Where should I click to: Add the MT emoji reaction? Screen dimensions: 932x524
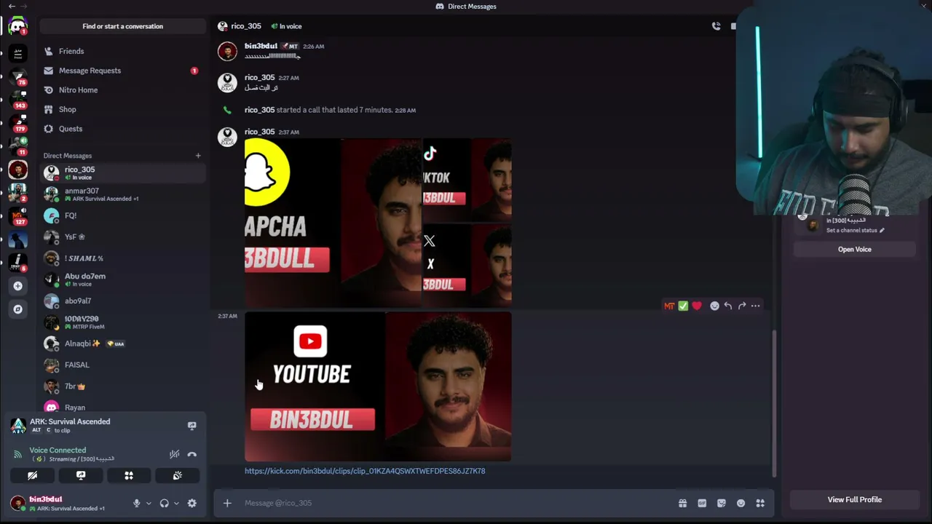coord(669,306)
